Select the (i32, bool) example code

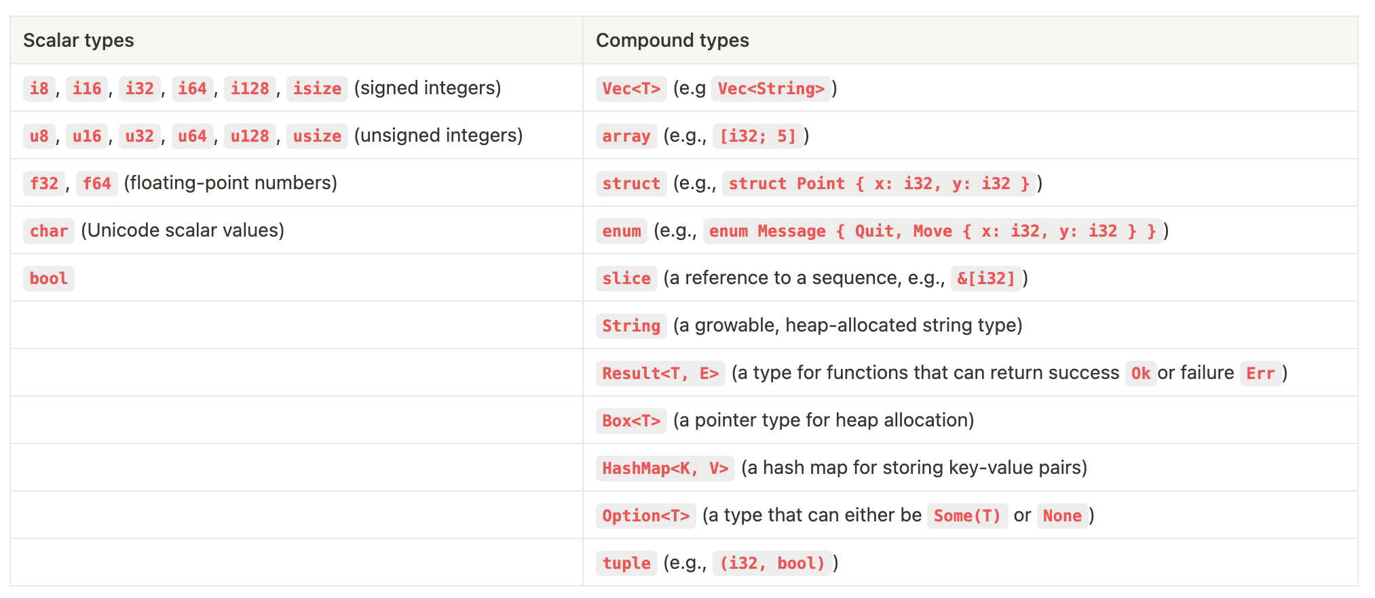(x=772, y=563)
